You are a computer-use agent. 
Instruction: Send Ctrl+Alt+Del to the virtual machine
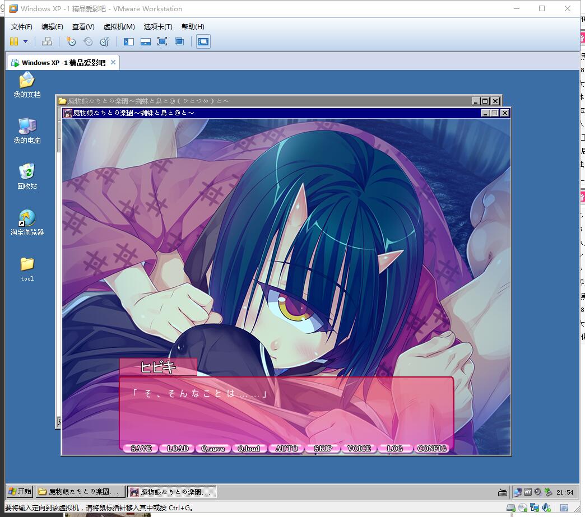47,41
